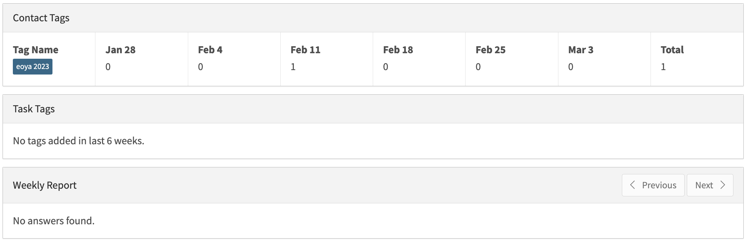Click the Next button in Weekly Report
This screenshot has width=747, height=243.
pyautogui.click(x=710, y=185)
